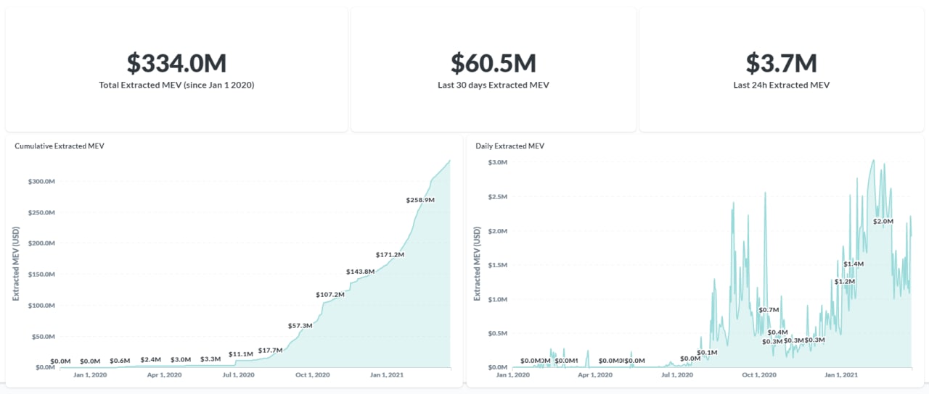Select the $1.4M daily data label
This screenshot has width=929, height=394.
(854, 264)
